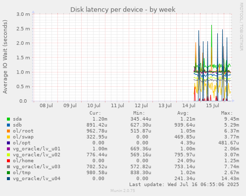The height and width of the screenshot is (196, 246).
Task: Click sda max value 9.45m
Action: pos(232,119)
